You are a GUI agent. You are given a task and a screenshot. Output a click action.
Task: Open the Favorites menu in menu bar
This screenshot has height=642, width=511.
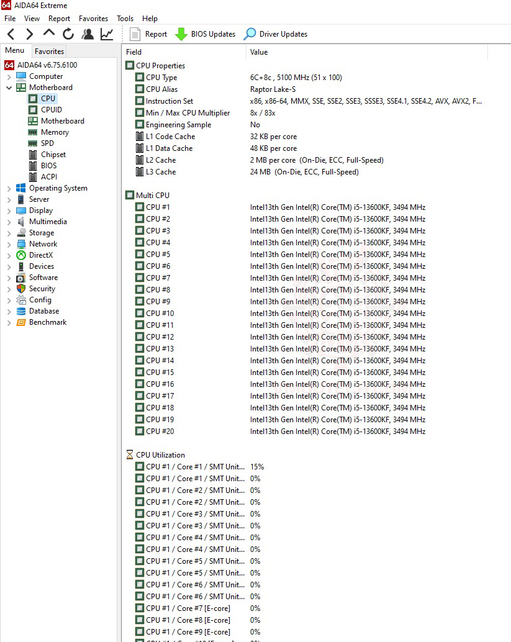(x=93, y=19)
